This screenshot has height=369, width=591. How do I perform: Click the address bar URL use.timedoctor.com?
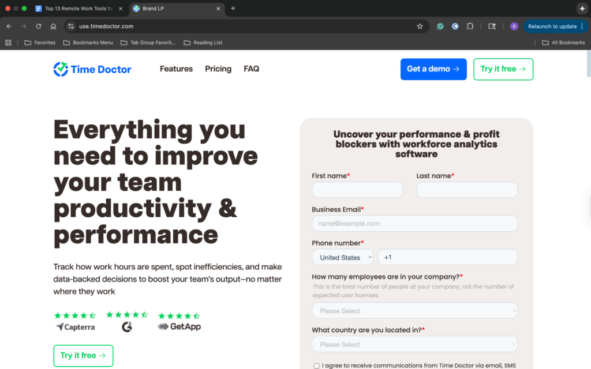click(106, 27)
